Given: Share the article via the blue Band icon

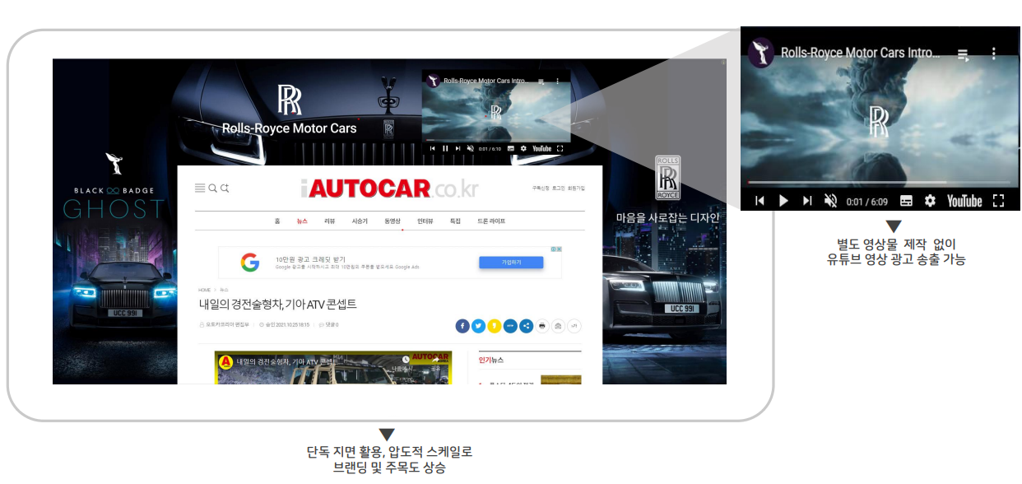Looking at the screenshot, I should click(x=510, y=326).
